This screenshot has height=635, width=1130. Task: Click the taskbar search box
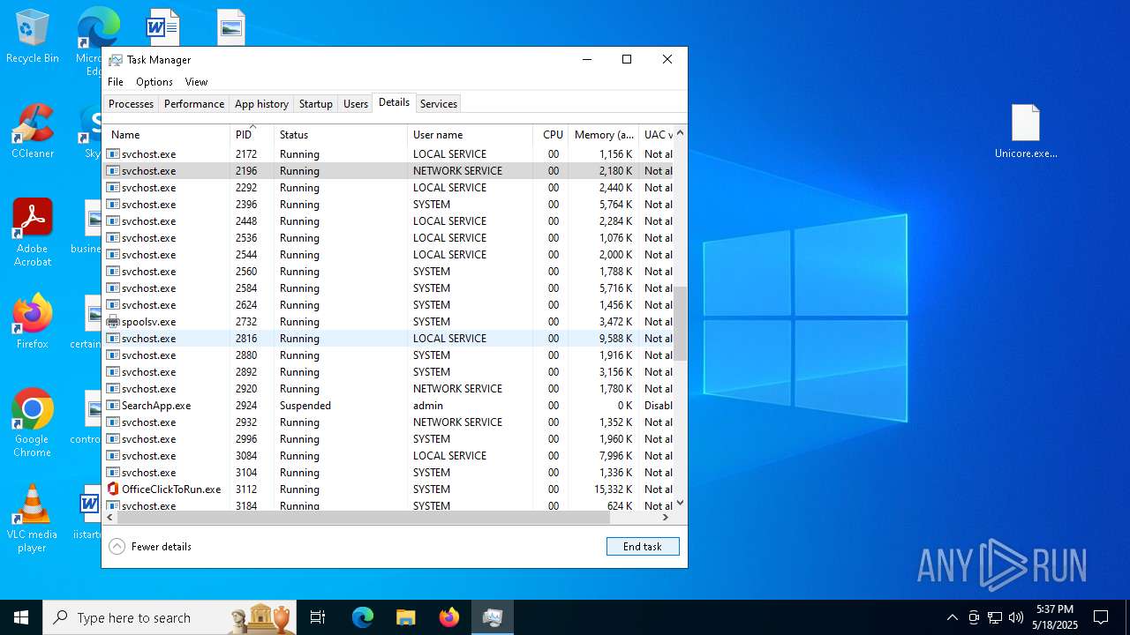click(x=169, y=617)
